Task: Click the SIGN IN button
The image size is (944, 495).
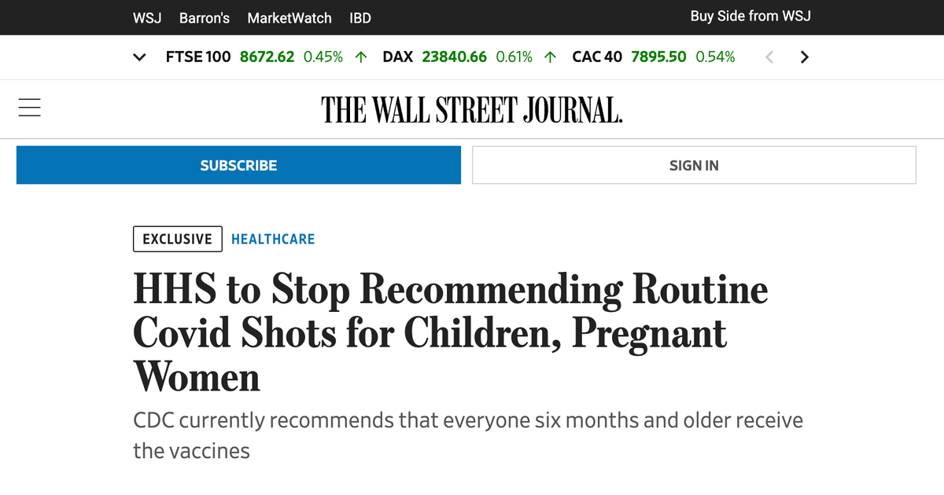Action: (x=694, y=165)
